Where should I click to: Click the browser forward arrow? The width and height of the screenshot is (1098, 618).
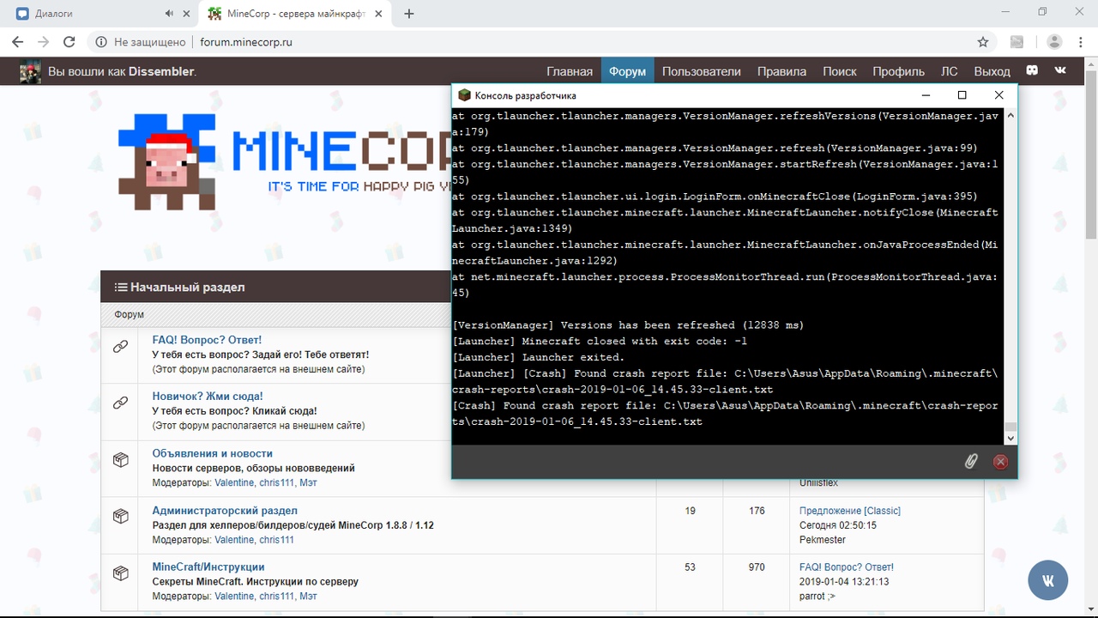pos(43,42)
